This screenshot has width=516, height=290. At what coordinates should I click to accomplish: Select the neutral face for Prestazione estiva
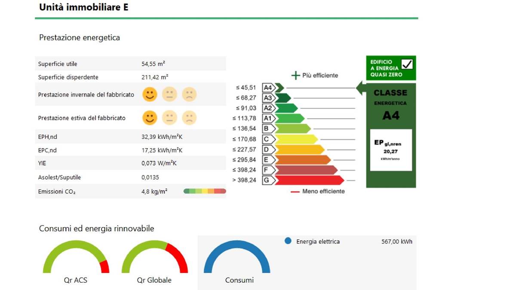pyautogui.click(x=169, y=118)
